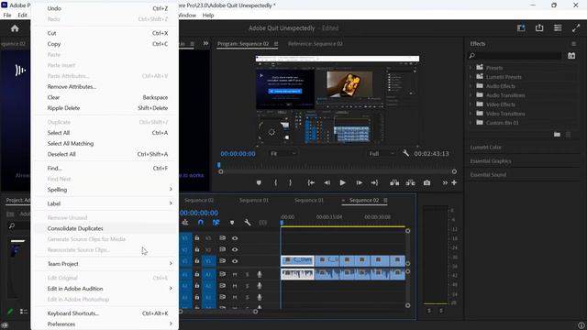This screenshot has width=587, height=330.
Task: Click the Lift button icon
Action: (x=394, y=183)
